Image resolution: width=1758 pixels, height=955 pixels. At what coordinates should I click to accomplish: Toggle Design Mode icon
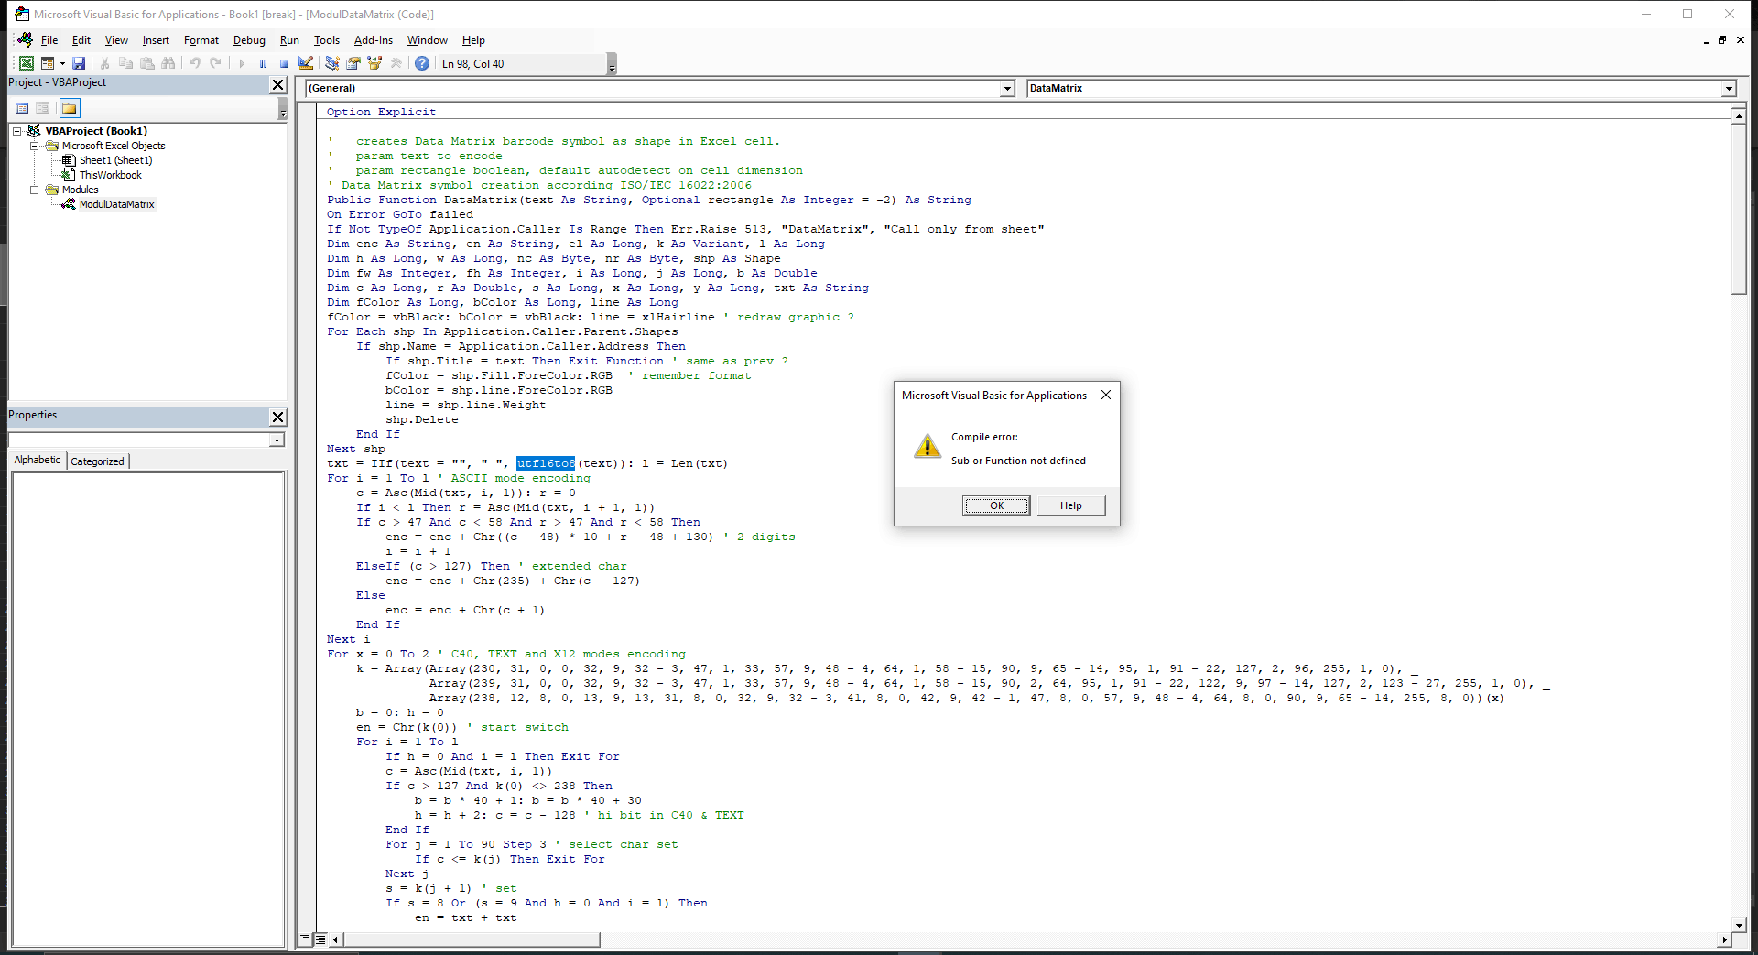click(x=306, y=63)
